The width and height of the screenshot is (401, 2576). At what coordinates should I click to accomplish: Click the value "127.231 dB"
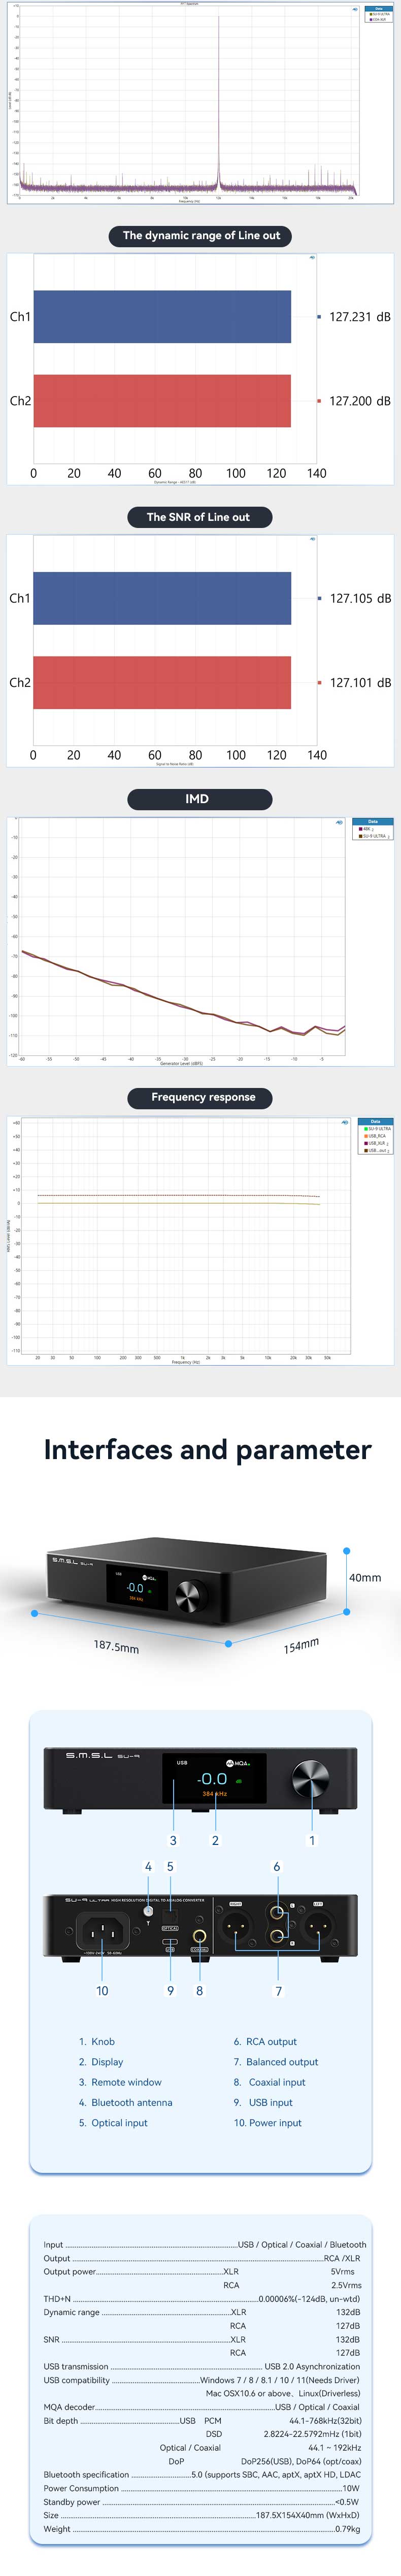tap(360, 317)
